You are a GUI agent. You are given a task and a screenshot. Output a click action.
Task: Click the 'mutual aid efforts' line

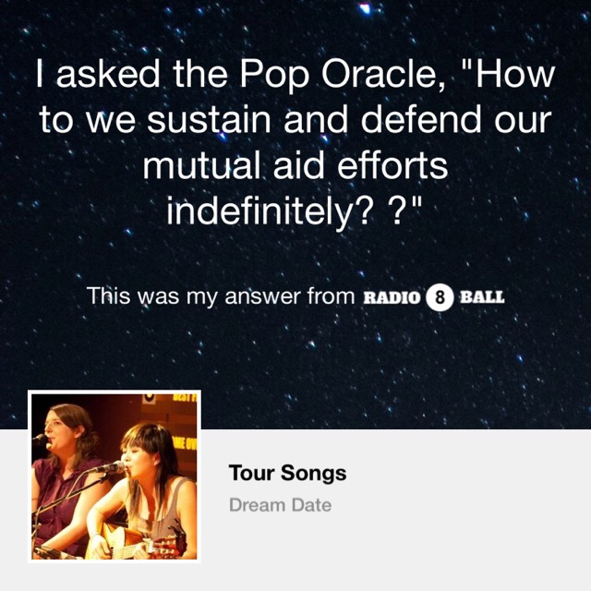[295, 168]
